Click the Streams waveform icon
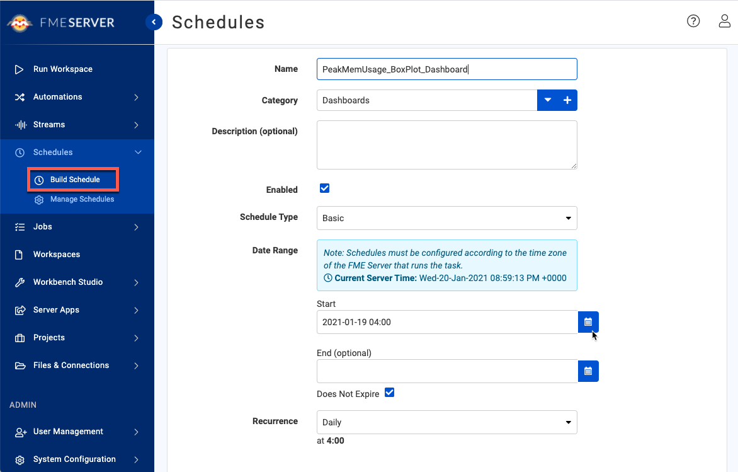Image resolution: width=738 pixels, height=472 pixels. click(x=20, y=125)
